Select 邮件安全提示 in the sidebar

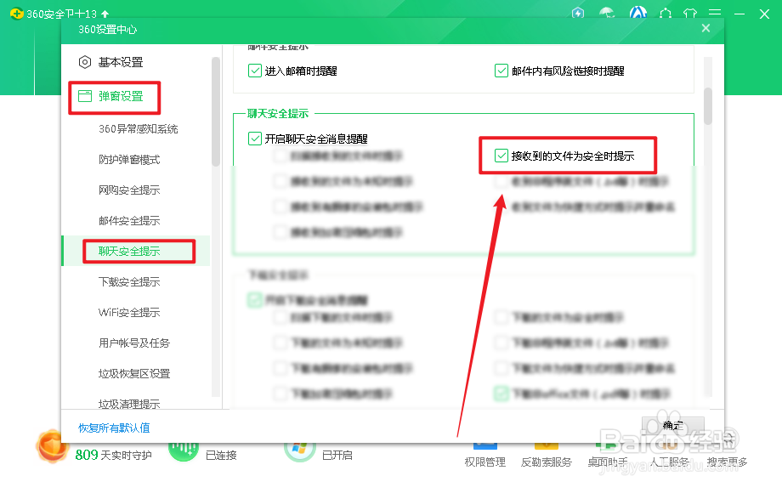point(129,220)
